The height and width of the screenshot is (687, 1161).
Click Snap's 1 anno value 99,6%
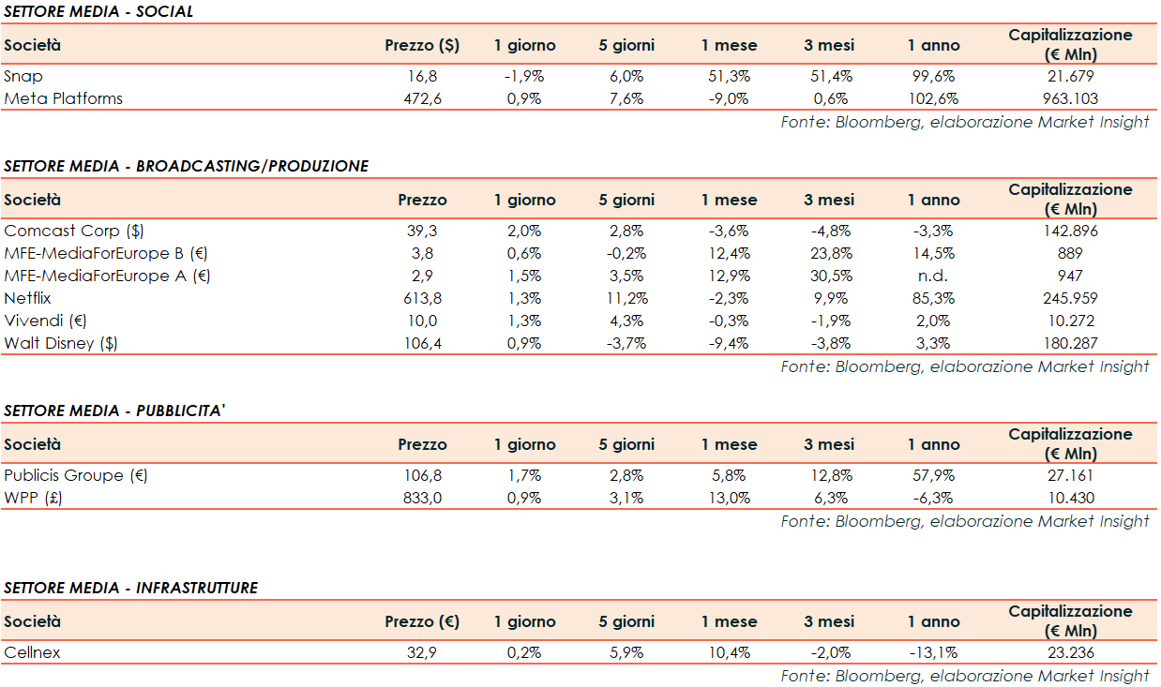[x=933, y=76]
